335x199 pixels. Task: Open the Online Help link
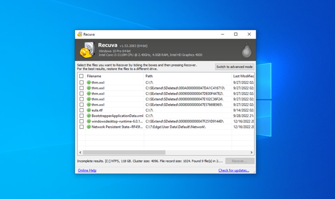[x=87, y=170]
